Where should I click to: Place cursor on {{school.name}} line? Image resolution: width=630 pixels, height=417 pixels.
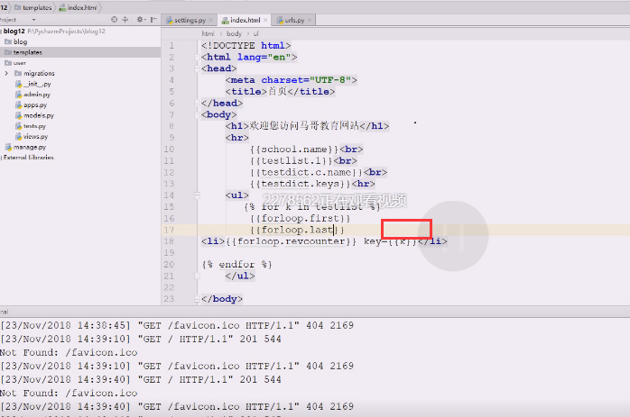click(x=306, y=150)
